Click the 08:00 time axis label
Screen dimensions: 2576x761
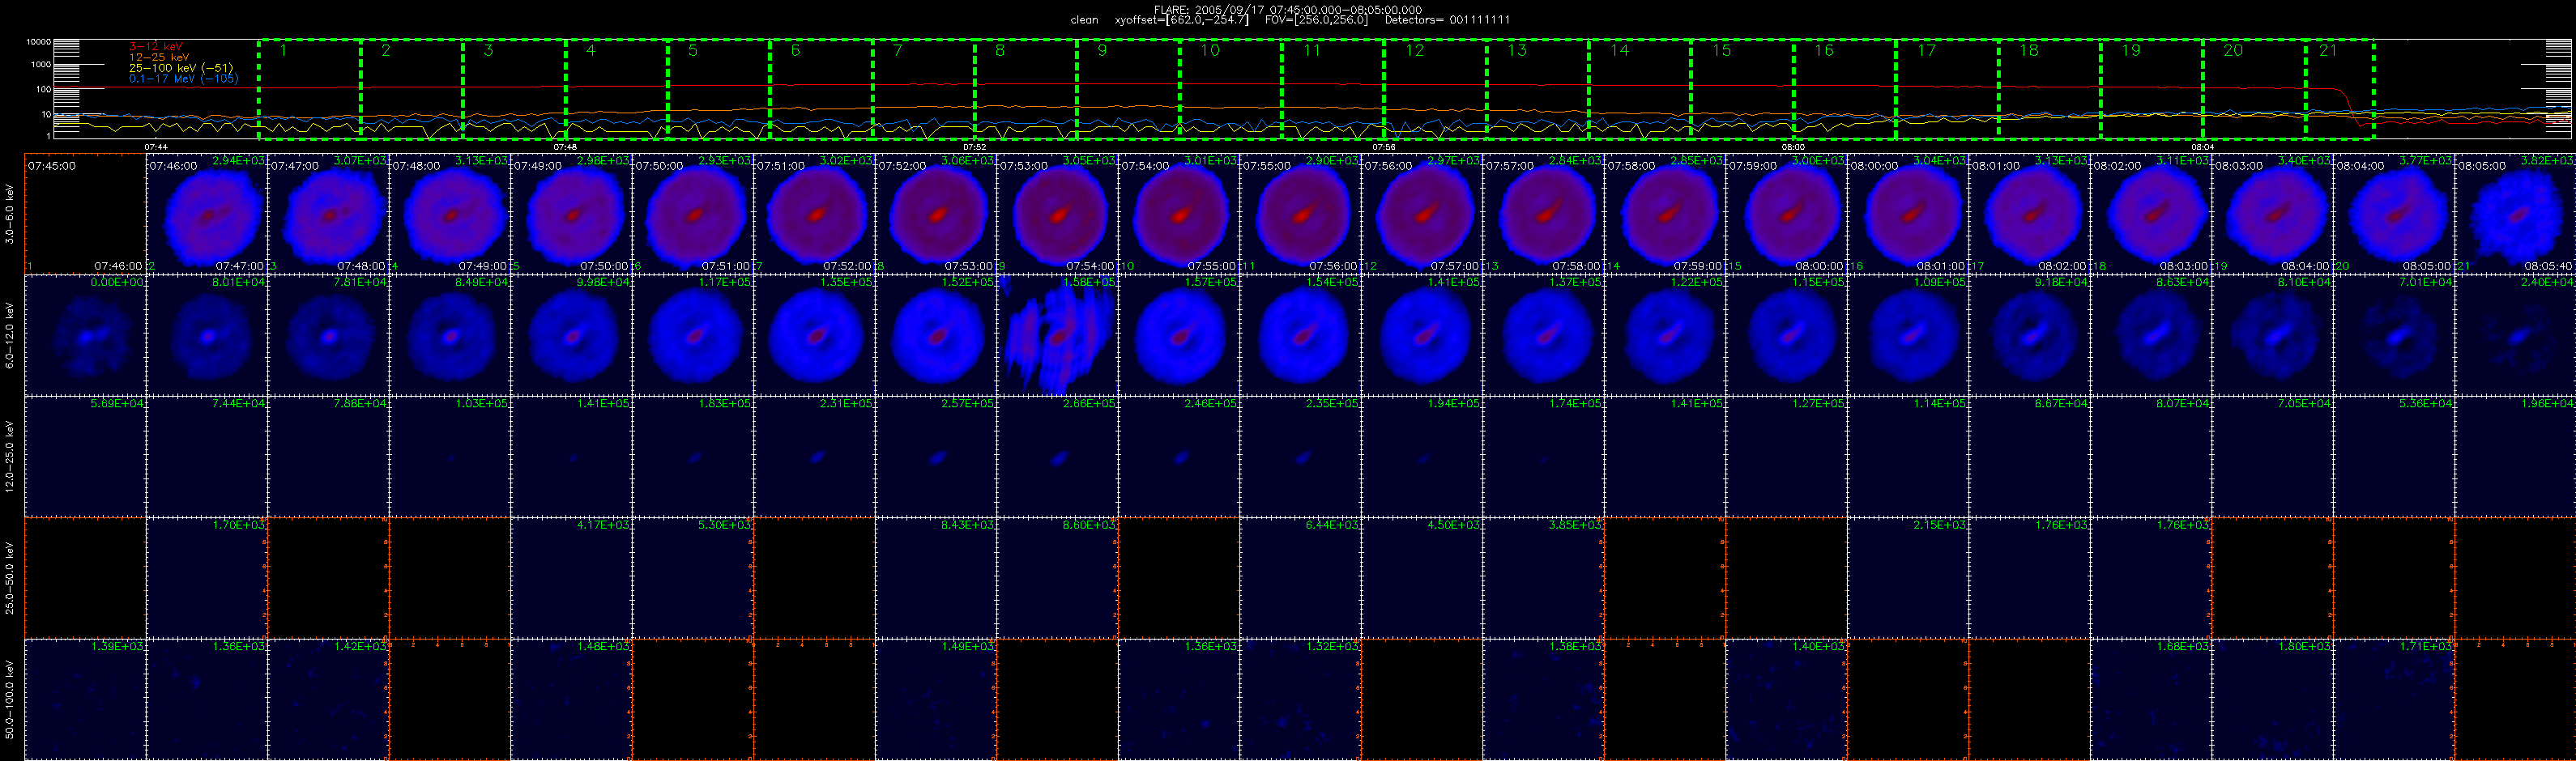pyautogui.click(x=1793, y=147)
